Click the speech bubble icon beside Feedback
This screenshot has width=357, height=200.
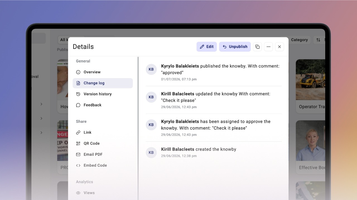78,105
